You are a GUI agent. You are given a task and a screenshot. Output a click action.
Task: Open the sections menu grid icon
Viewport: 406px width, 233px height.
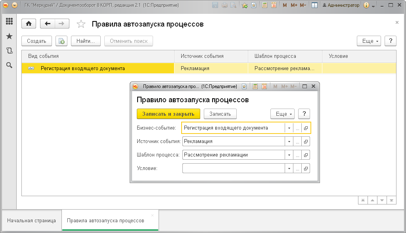coord(10,21)
